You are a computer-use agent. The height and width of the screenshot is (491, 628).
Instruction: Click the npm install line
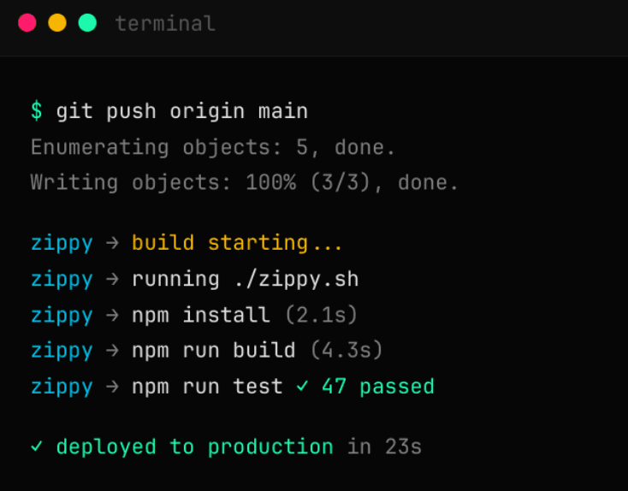[200, 315]
